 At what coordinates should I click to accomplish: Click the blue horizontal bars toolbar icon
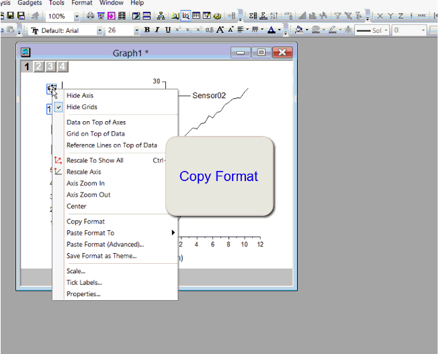point(147,15)
